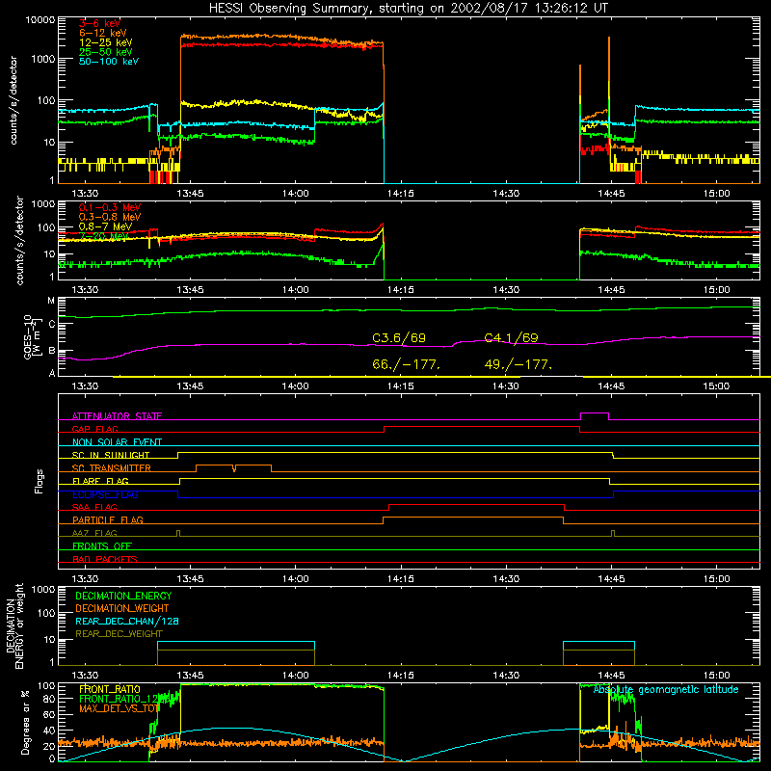The width and height of the screenshot is (771, 771).
Task: Click the Absolute geomagnetic latitude label
Action: 666,690
